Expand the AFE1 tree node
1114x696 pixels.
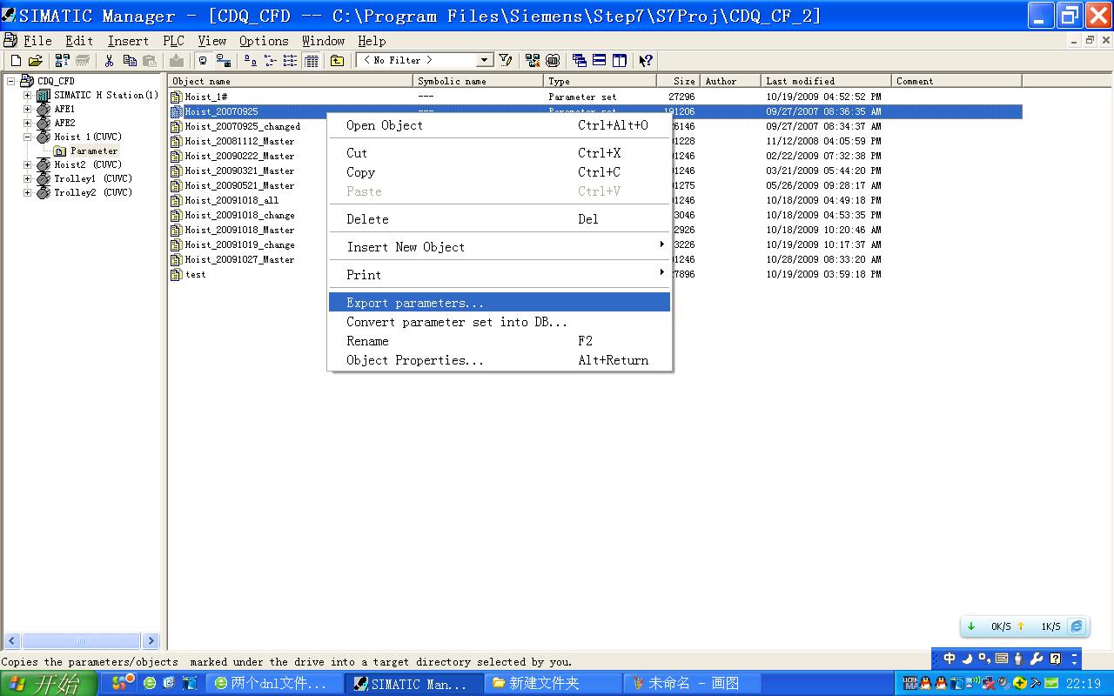(x=27, y=109)
